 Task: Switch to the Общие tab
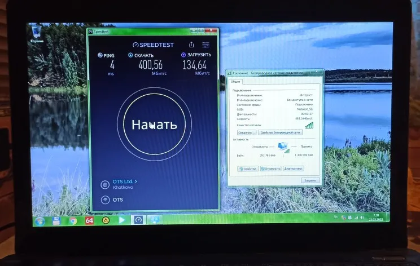[235, 82]
